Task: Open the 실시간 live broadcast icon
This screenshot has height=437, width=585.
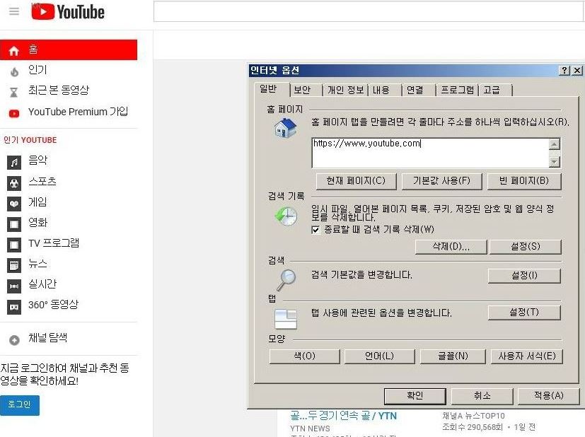Action: click(x=14, y=286)
